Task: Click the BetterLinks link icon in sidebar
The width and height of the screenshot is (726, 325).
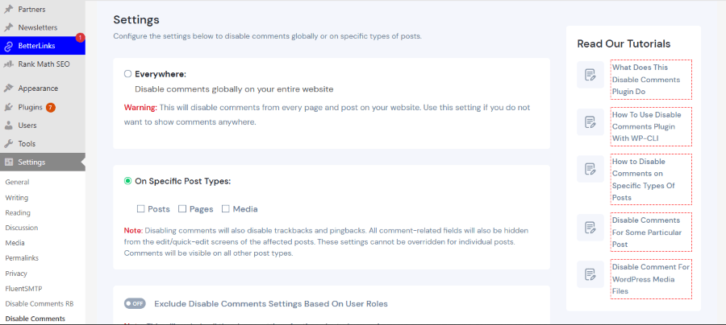Action: coord(9,46)
